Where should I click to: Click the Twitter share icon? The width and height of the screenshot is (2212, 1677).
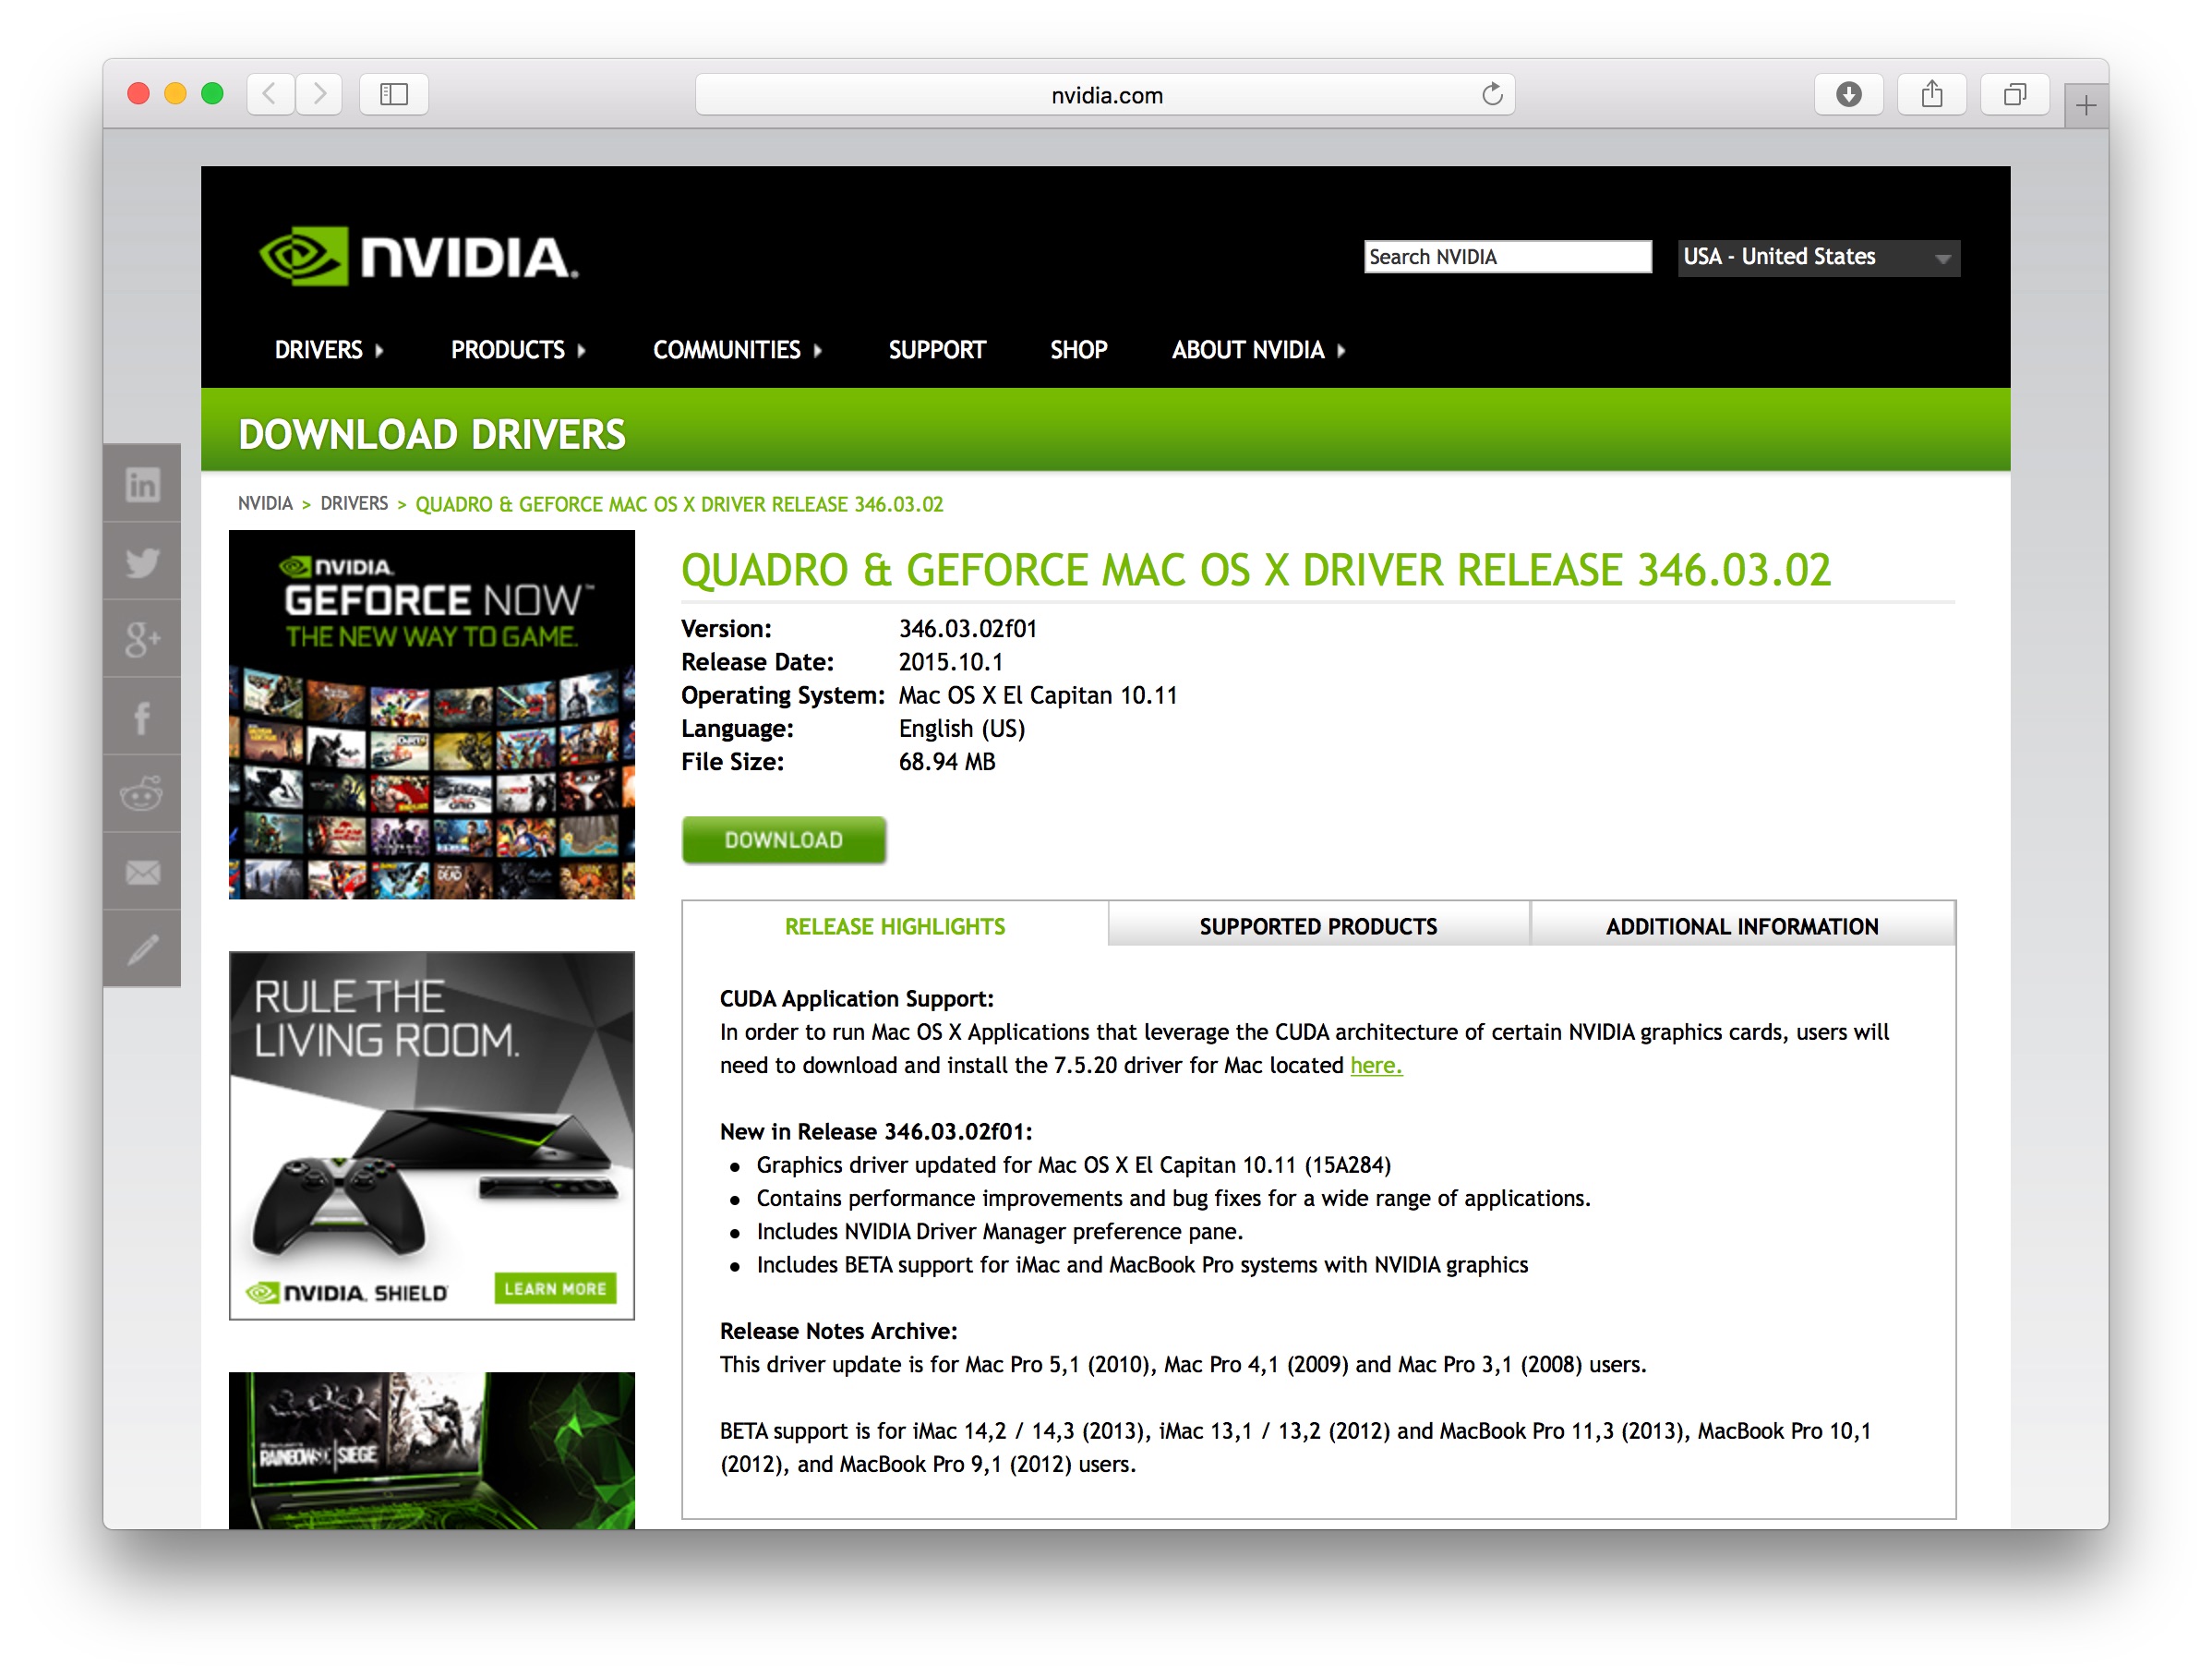pyautogui.click(x=142, y=562)
